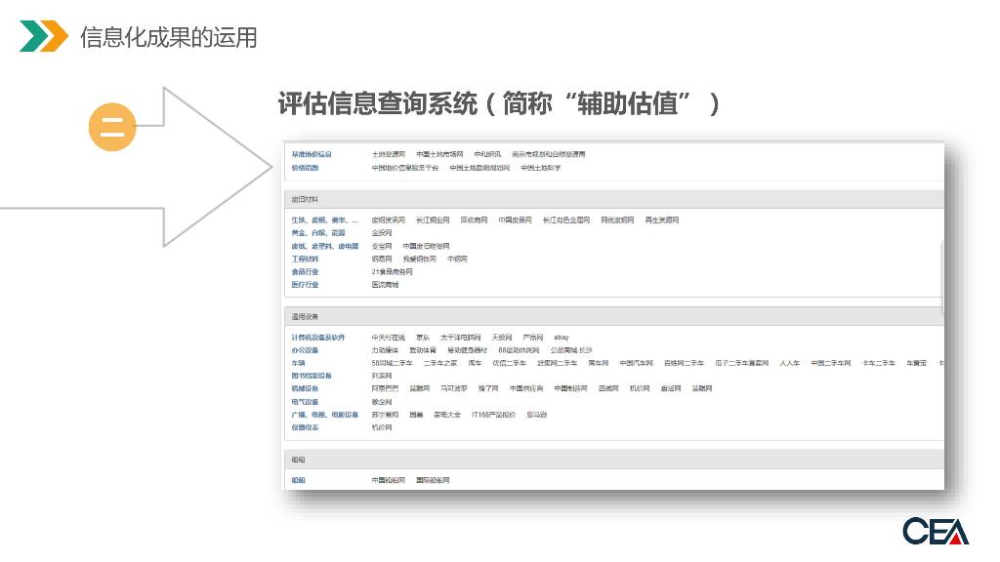
Task: Open 机价网 in the 仪器仪表 row
Action: pyautogui.click(x=382, y=427)
